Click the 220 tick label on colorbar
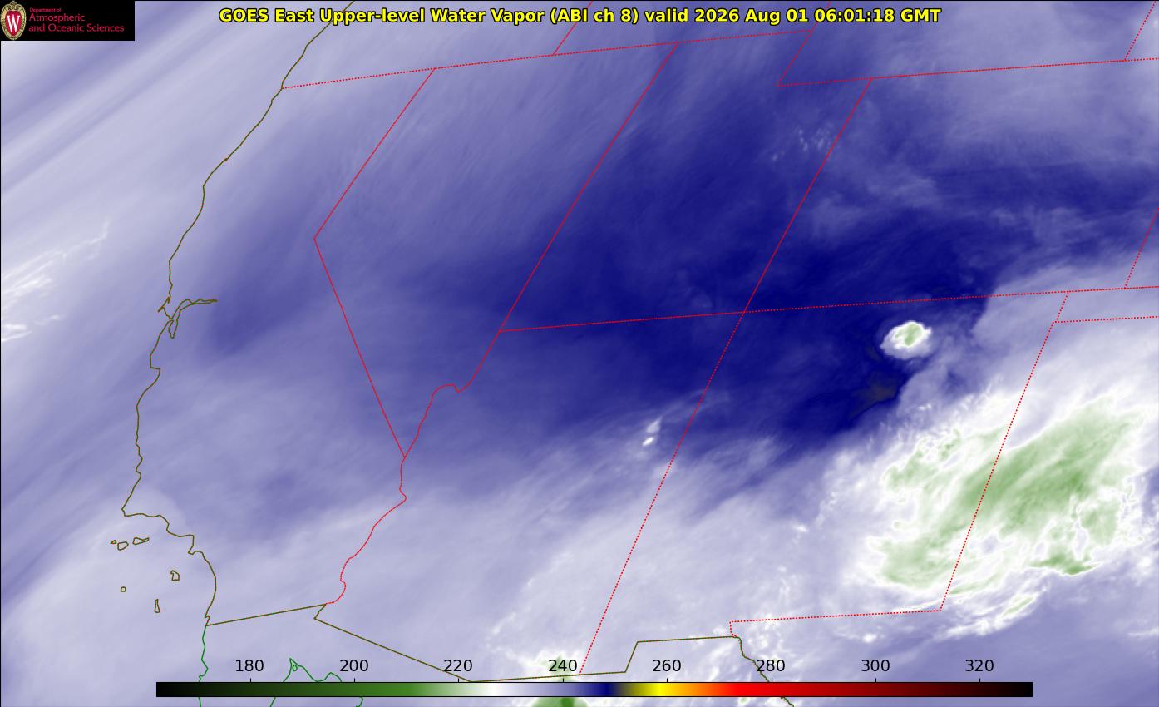 458,665
